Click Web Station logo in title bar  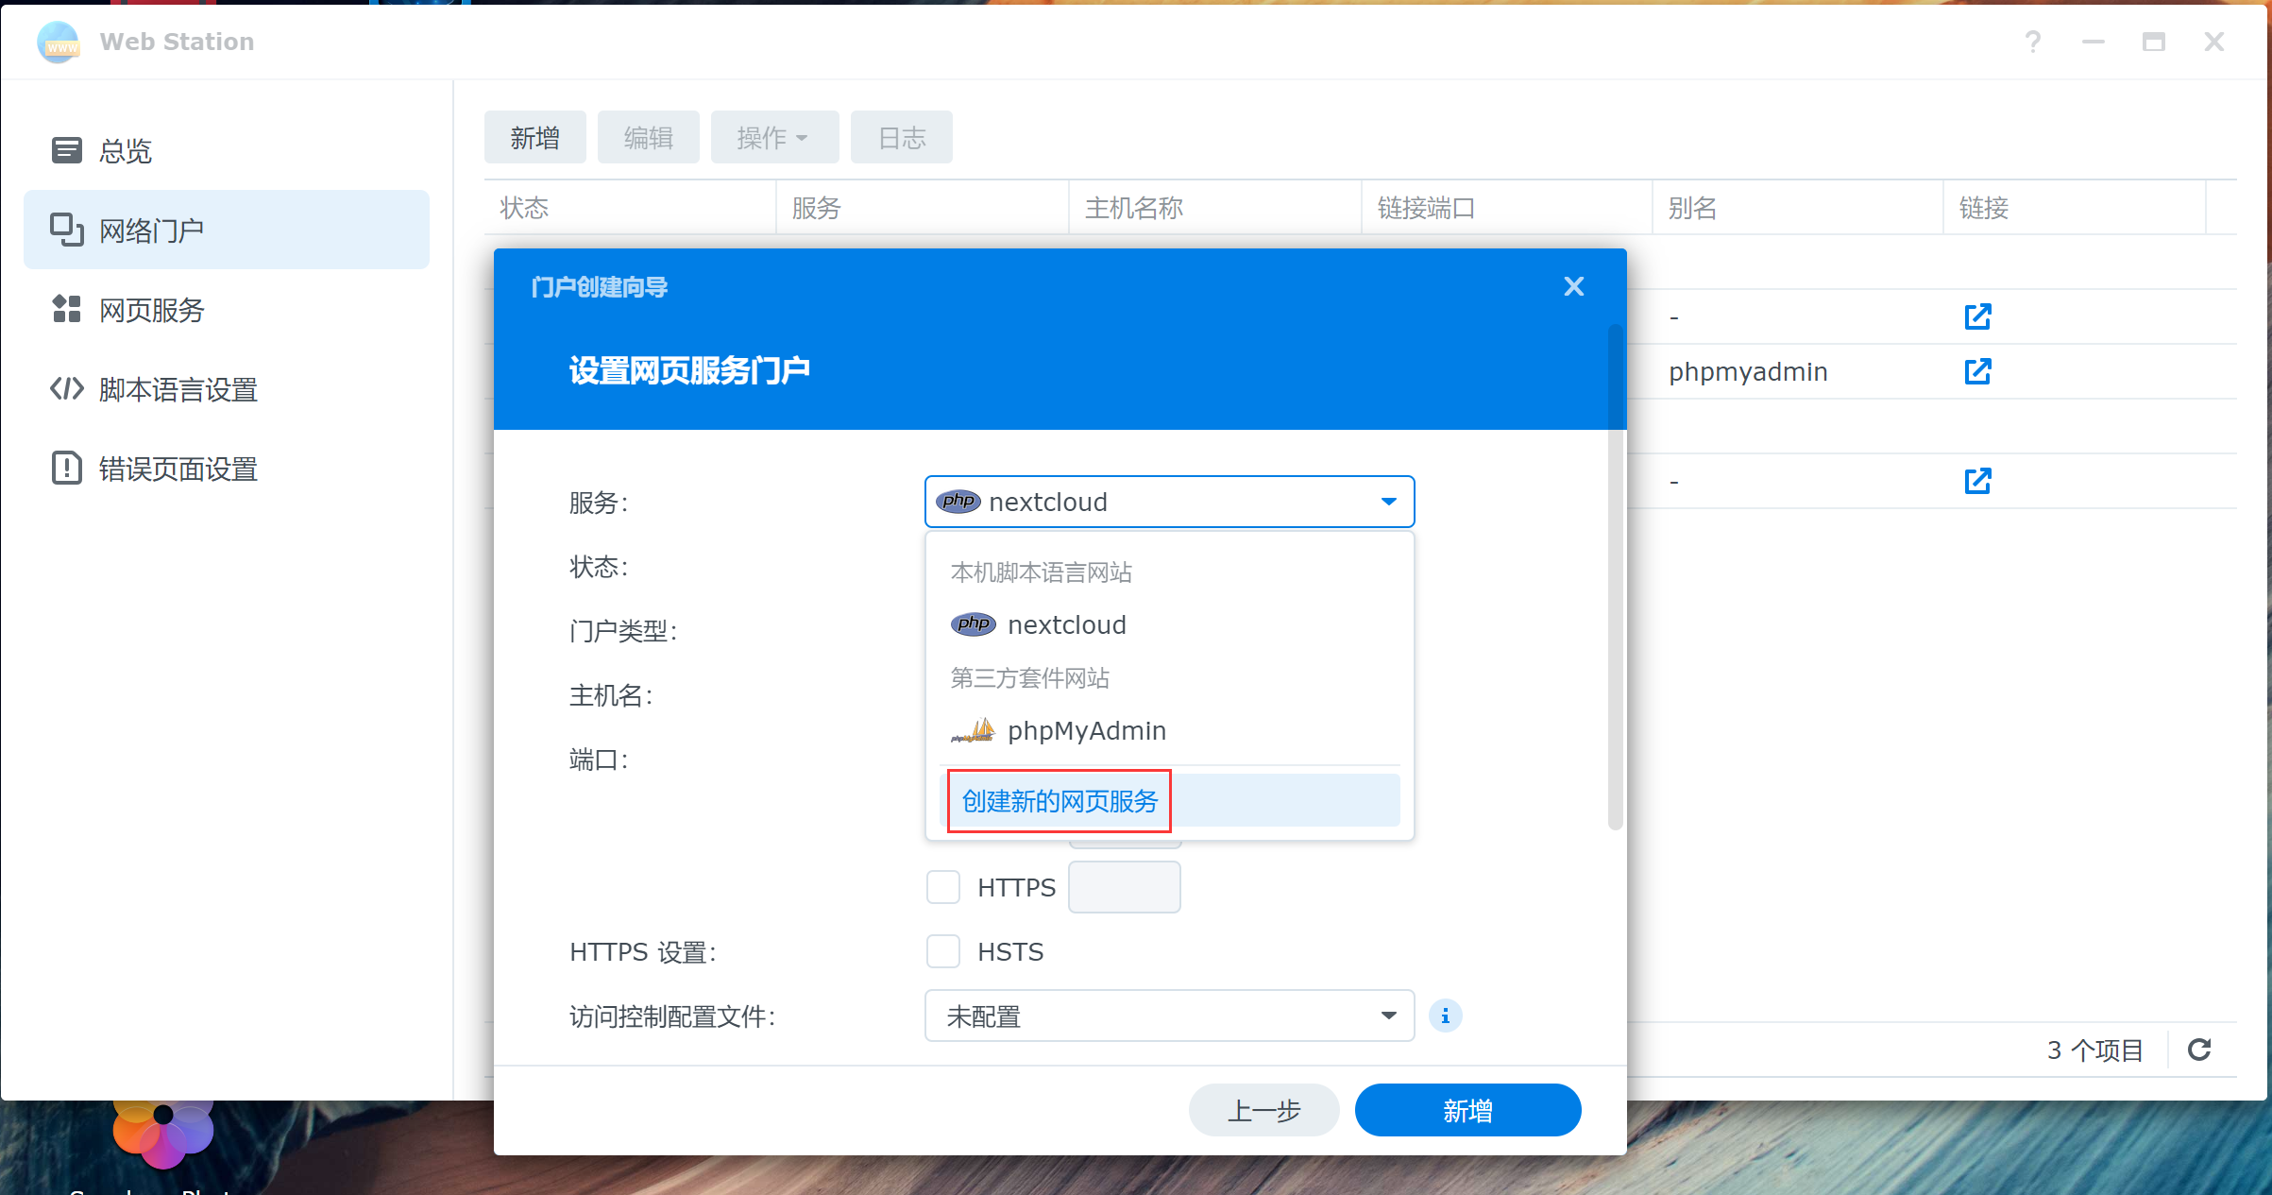[59, 42]
